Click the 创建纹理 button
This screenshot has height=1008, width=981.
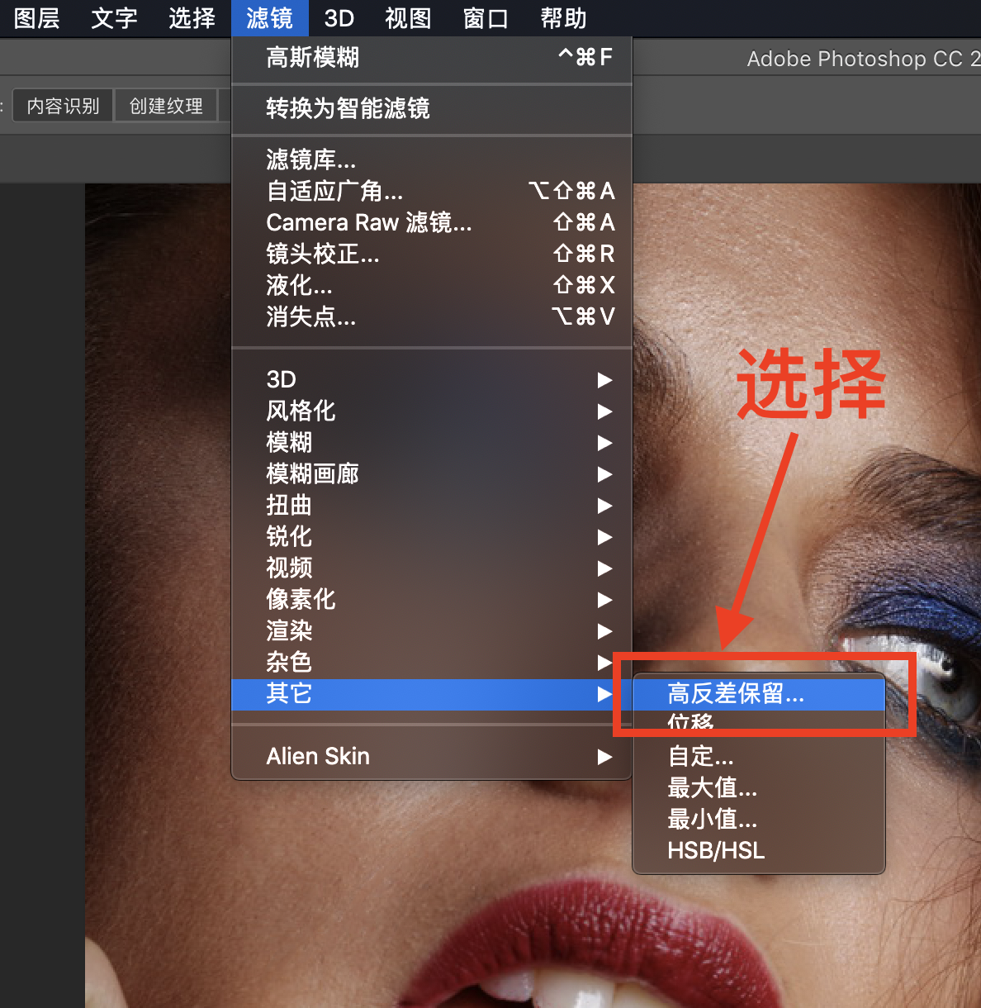pos(166,106)
